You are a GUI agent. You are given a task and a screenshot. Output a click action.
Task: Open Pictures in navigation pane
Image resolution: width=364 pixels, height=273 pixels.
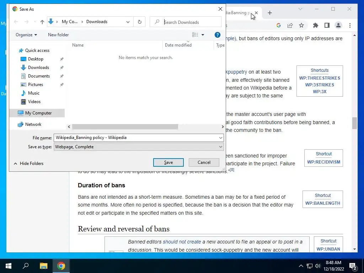36,85
